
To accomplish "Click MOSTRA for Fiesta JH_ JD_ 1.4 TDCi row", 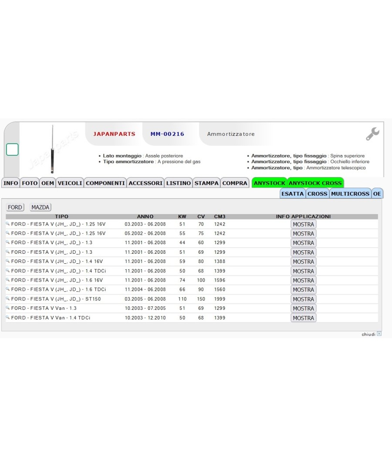I will [303, 271].
